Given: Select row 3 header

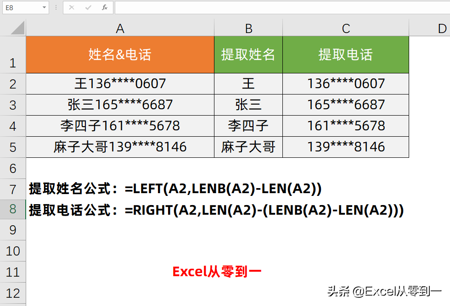Looking at the screenshot, I should [x=13, y=105].
